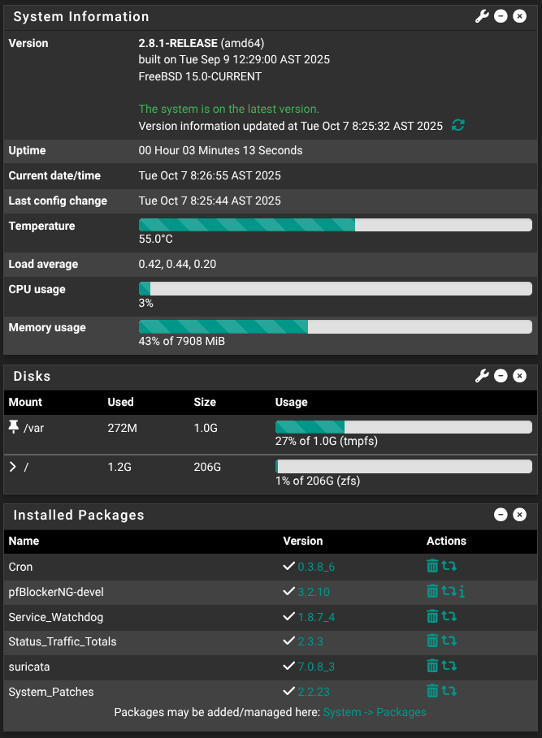
Task: Click the Memory usage progress bar
Action: tap(335, 326)
